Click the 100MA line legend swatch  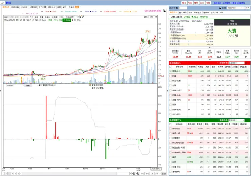point(120,11)
